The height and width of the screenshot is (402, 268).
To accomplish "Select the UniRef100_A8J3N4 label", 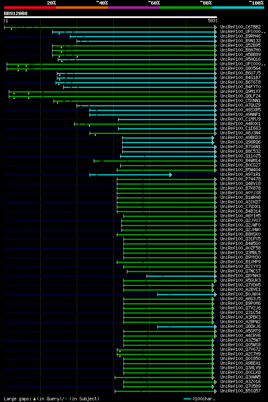I will tap(240, 133).
